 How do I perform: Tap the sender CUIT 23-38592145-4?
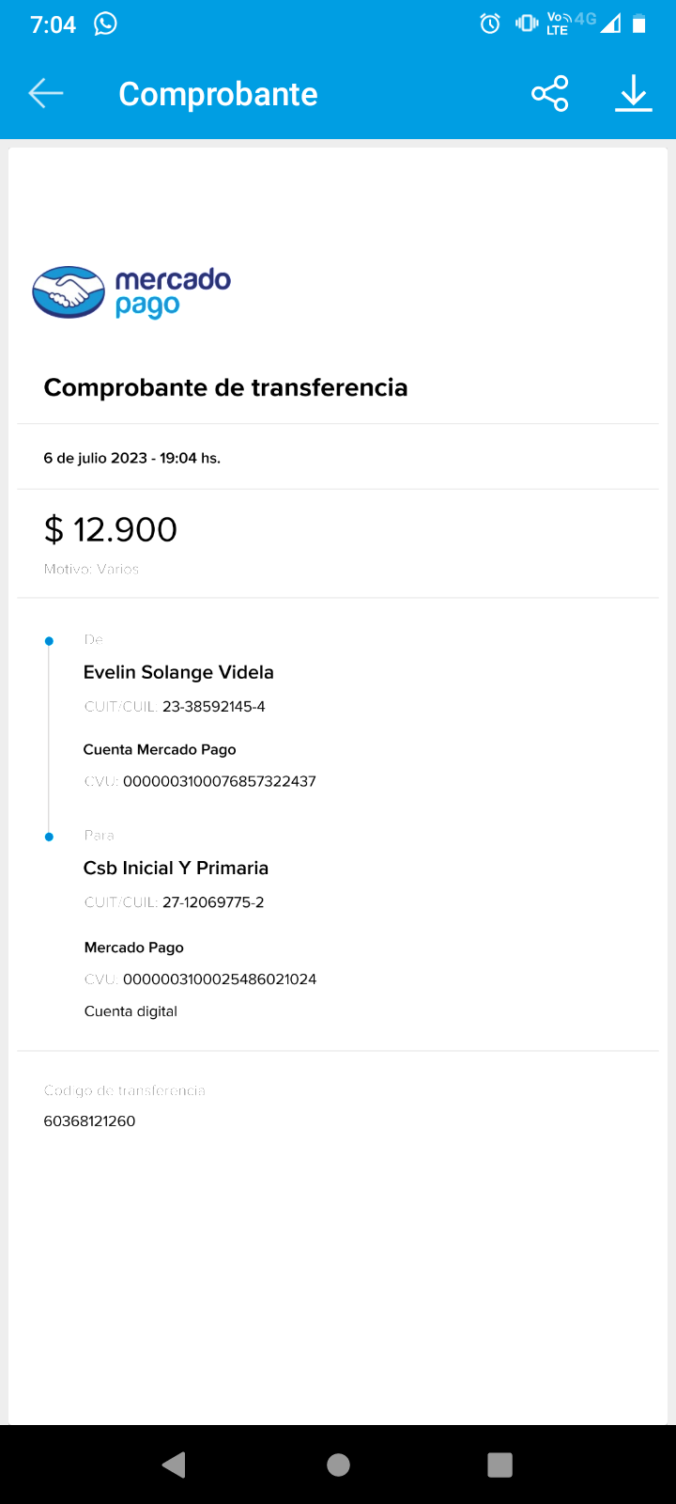213,707
